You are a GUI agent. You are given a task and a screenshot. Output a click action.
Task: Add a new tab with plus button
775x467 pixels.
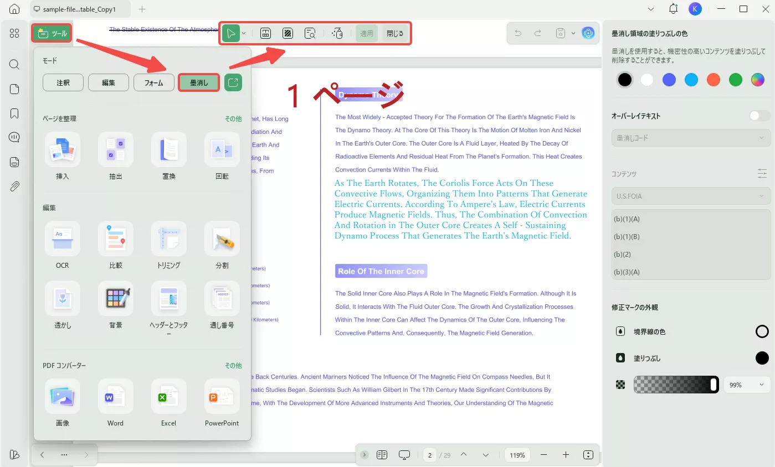[142, 9]
